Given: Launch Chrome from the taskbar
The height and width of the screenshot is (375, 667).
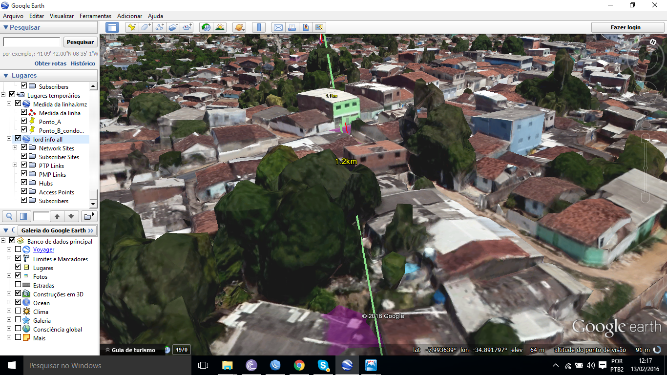Looking at the screenshot, I should (x=299, y=365).
